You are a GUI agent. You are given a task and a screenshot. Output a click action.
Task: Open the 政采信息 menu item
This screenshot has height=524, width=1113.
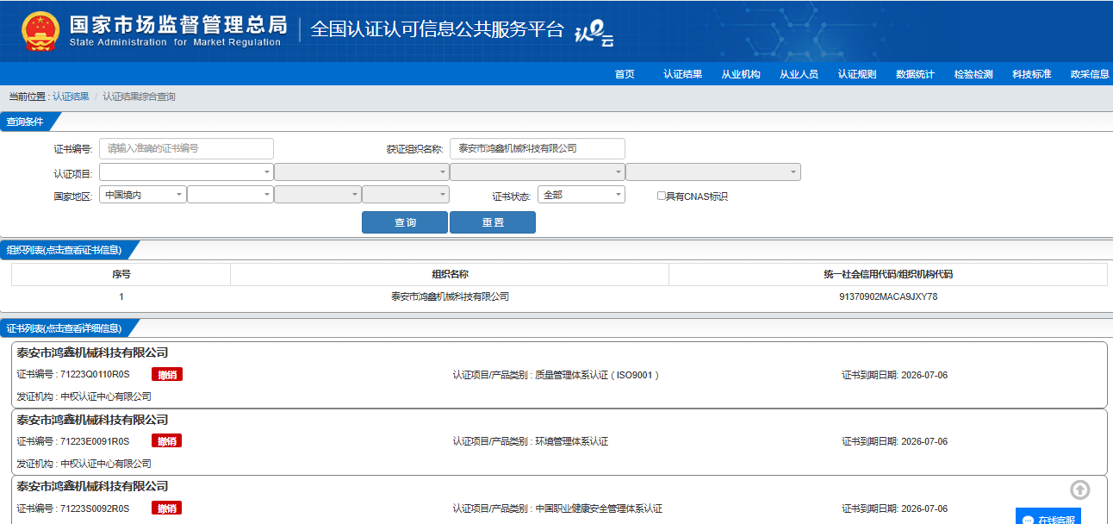pos(1090,74)
